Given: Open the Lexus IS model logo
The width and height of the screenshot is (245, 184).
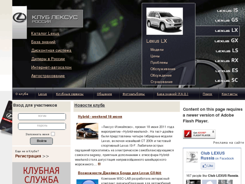Looking at the screenshot, I should click(x=227, y=10).
